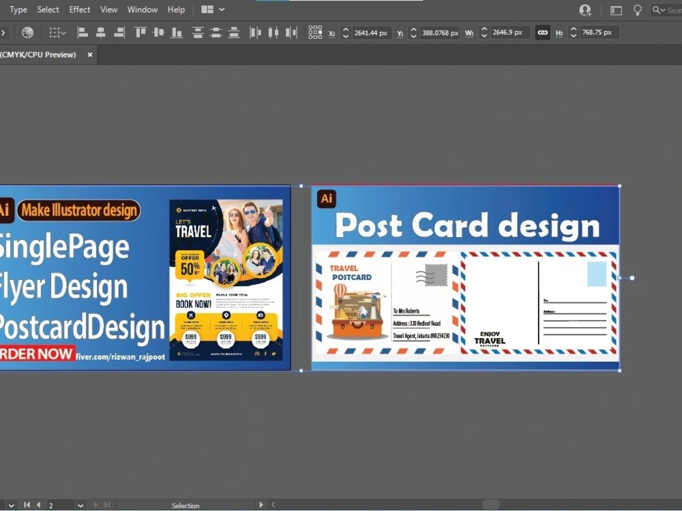Image resolution: width=682 pixels, height=511 pixels.
Task: Click the X position value field
Action: pyautogui.click(x=370, y=32)
